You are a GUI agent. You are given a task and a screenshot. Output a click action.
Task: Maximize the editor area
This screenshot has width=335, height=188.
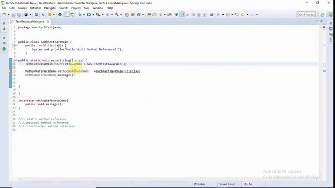[321, 21]
